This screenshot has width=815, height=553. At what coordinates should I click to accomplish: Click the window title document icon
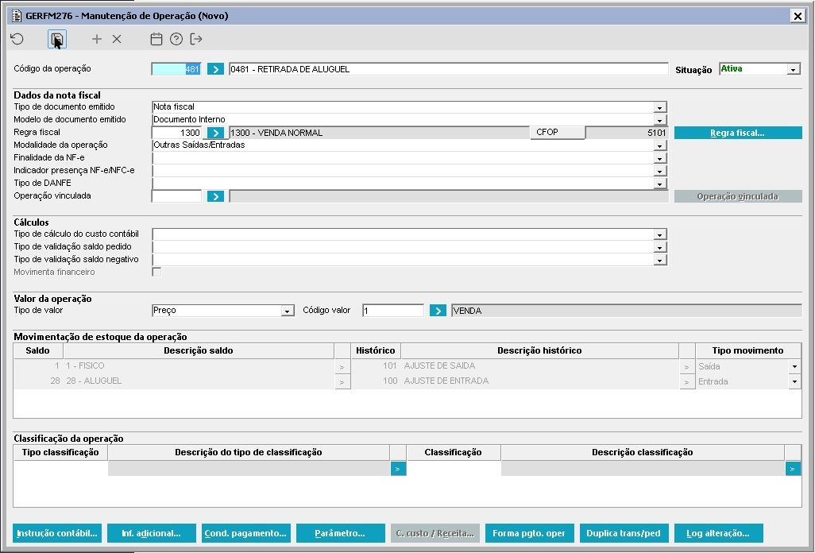click(x=17, y=16)
